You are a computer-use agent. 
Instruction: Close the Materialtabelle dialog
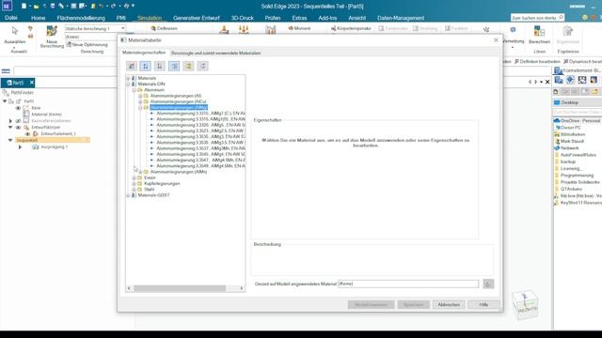click(496, 39)
